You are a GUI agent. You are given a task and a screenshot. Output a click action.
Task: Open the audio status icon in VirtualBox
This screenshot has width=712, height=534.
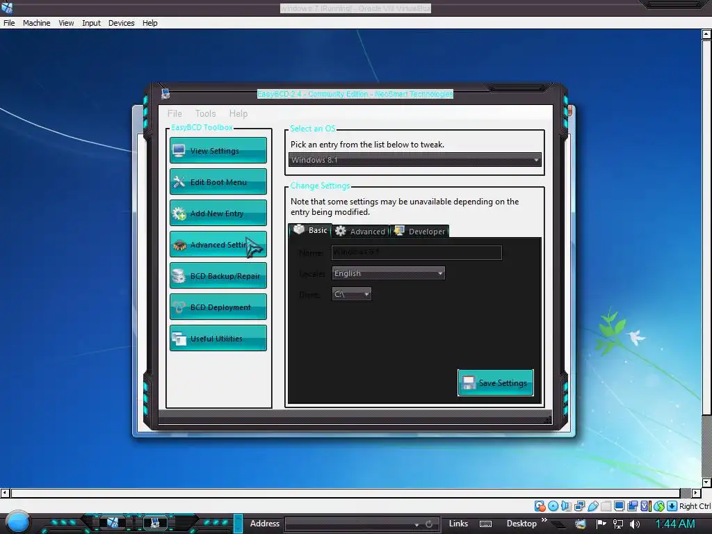566,506
